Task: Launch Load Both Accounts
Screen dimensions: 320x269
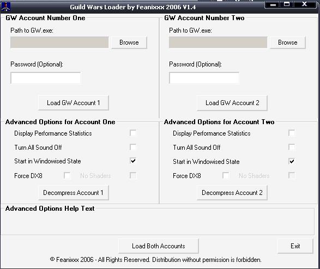Action: 159,246
